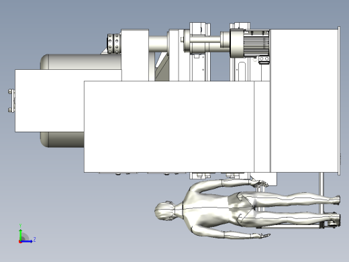Pick the mannequin's feet
This screenshot has width=349, height=262.
[x=335, y=210]
